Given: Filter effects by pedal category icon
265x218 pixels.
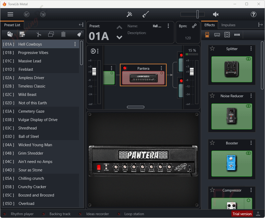Looking at the screenshot, I should click(207, 35).
